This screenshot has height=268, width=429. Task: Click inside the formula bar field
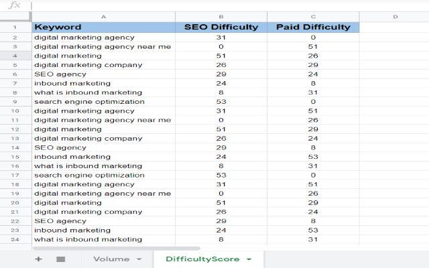tap(228, 5)
